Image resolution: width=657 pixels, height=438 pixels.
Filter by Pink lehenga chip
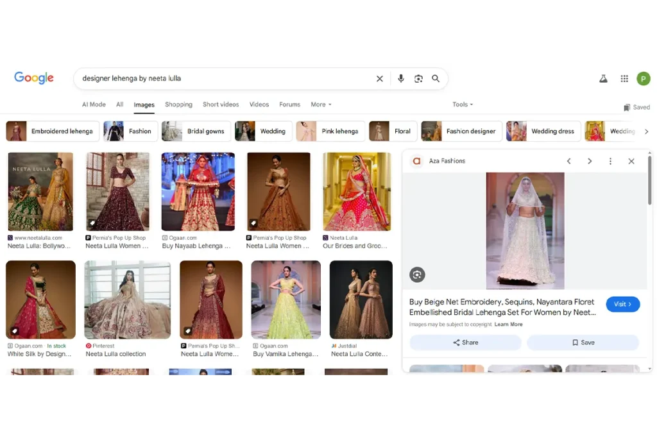tap(330, 131)
